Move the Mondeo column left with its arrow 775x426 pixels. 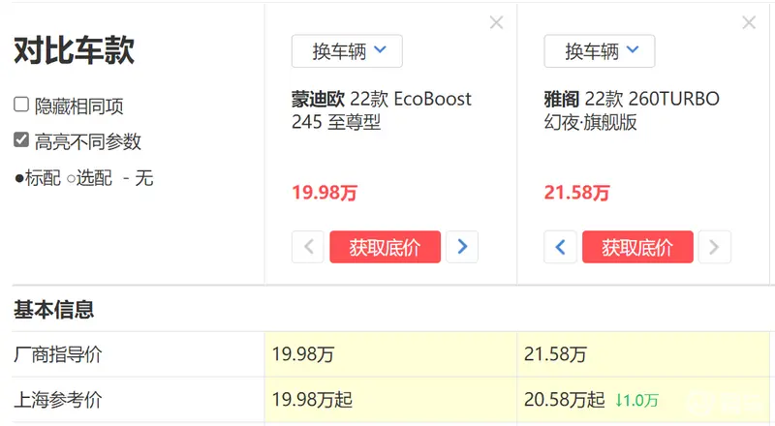[308, 247]
